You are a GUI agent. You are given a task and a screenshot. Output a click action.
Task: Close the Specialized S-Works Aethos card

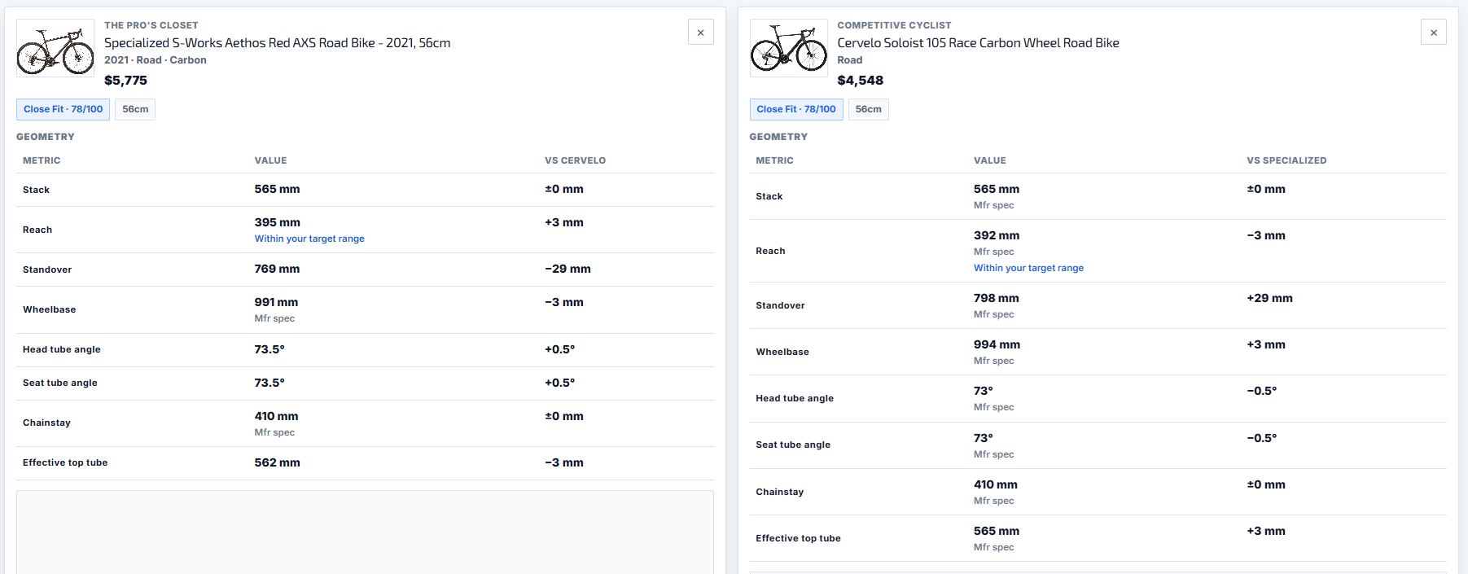point(700,33)
